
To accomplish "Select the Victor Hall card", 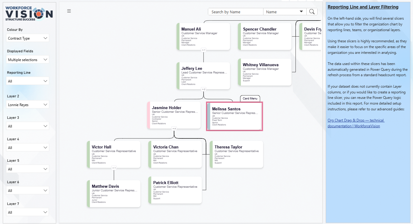I will (x=114, y=154).
